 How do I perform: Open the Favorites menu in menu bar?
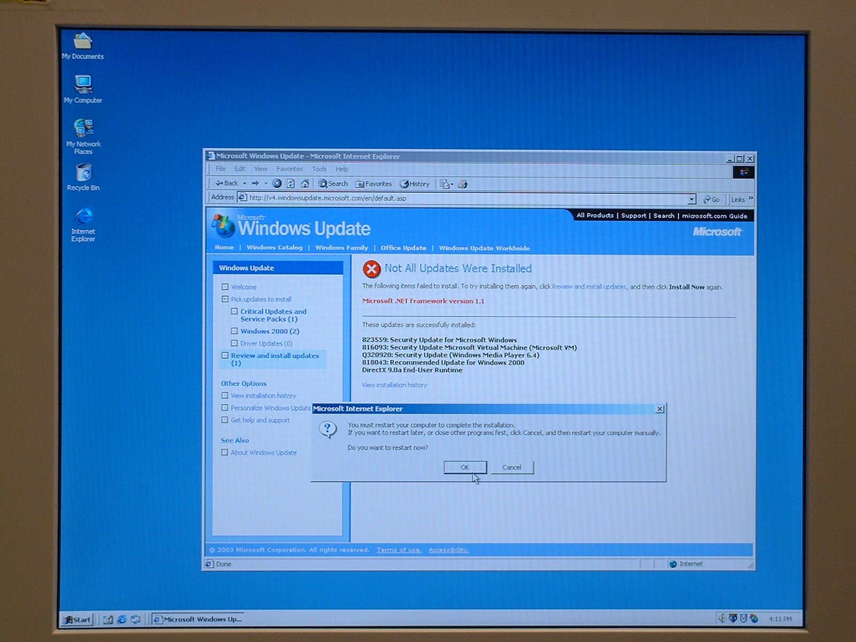coord(289,169)
